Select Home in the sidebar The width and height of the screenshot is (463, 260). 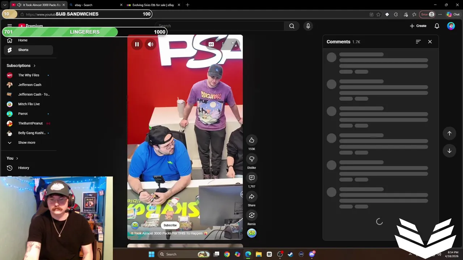click(28, 40)
